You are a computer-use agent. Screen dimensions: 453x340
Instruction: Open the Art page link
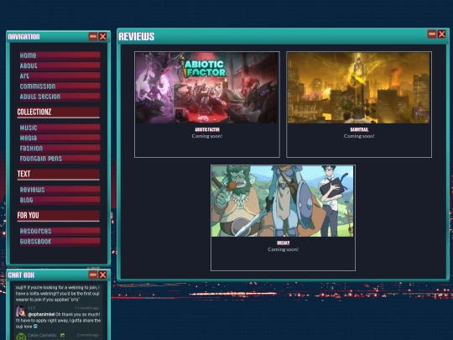pos(60,76)
